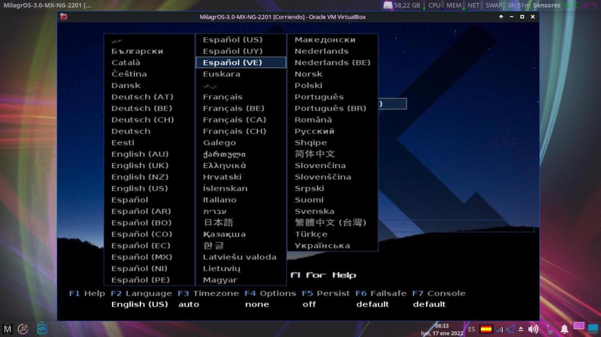Viewport: 601px width, 337px height.
Task: Choose English (US) from the language menu
Action: (139, 188)
